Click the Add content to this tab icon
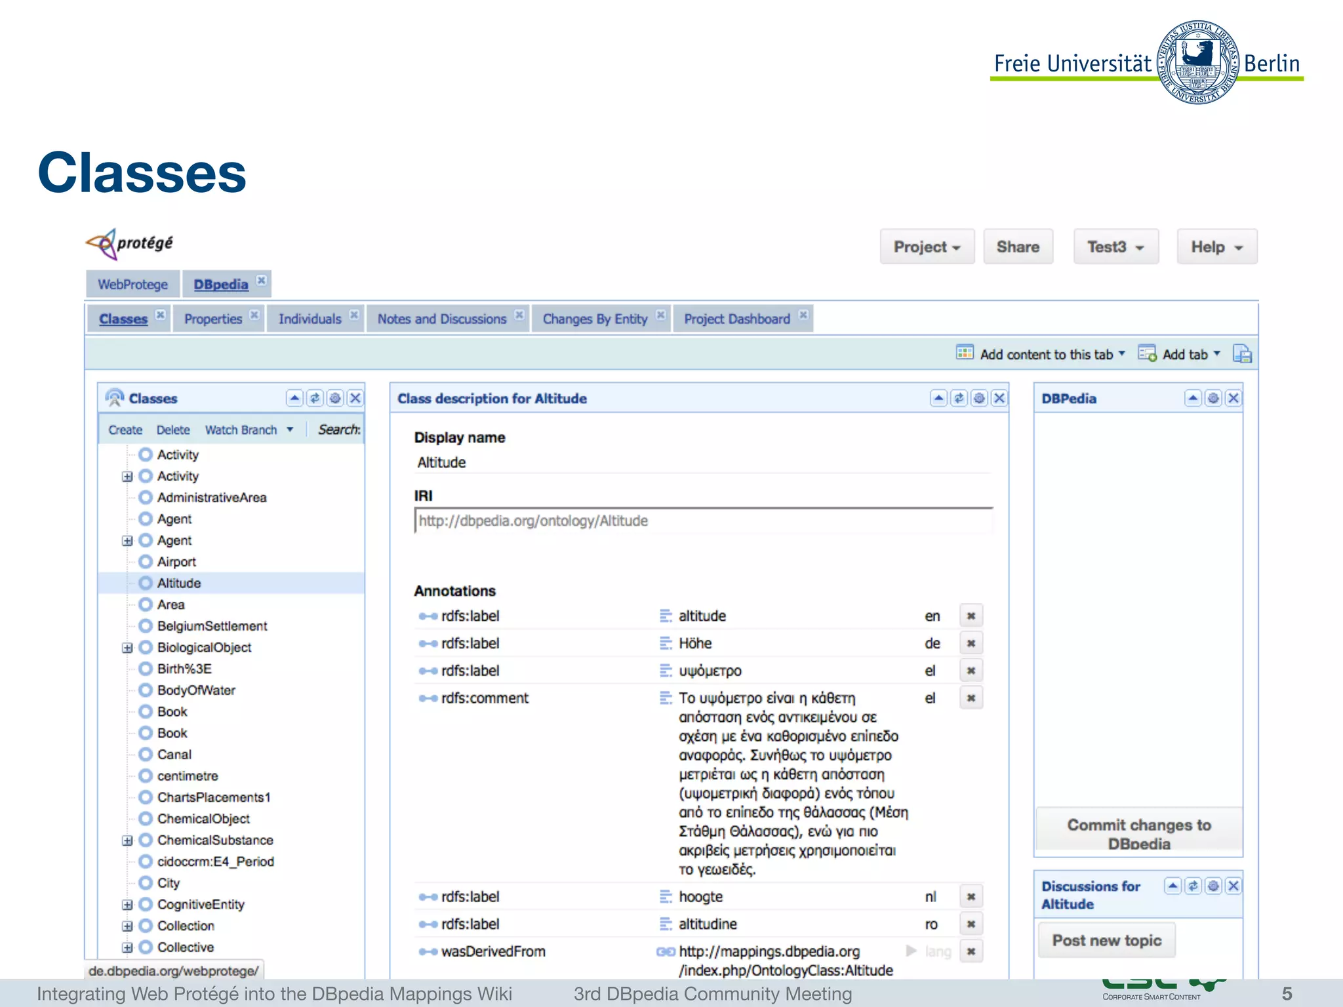The width and height of the screenshot is (1343, 1007). point(965,353)
